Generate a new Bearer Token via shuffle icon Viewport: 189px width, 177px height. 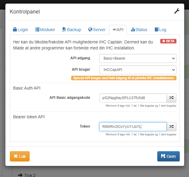tap(171, 126)
